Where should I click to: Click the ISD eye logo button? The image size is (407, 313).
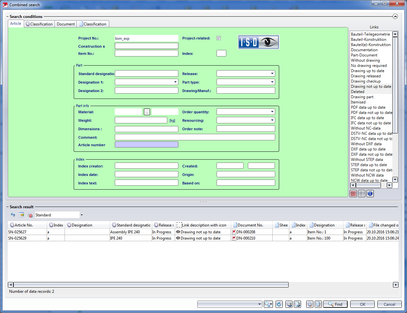tap(259, 42)
